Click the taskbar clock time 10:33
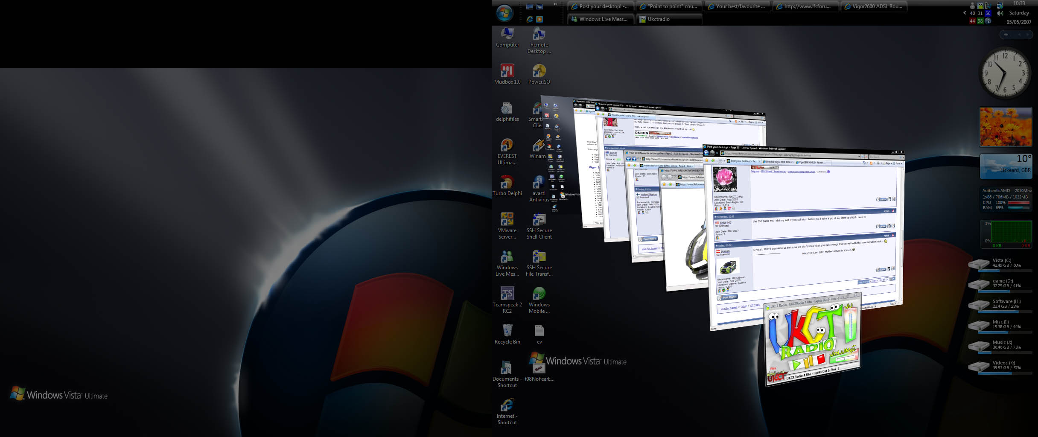The width and height of the screenshot is (1038, 437). pyautogui.click(x=1019, y=3)
